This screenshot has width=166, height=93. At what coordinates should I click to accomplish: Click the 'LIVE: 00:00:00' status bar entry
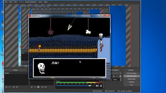pyautogui.click(x=97, y=91)
